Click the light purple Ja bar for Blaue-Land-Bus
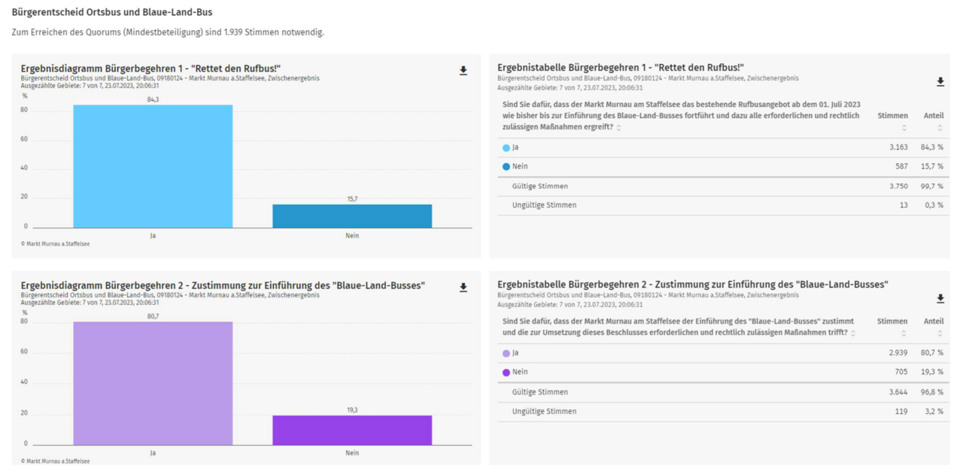 tap(153, 382)
